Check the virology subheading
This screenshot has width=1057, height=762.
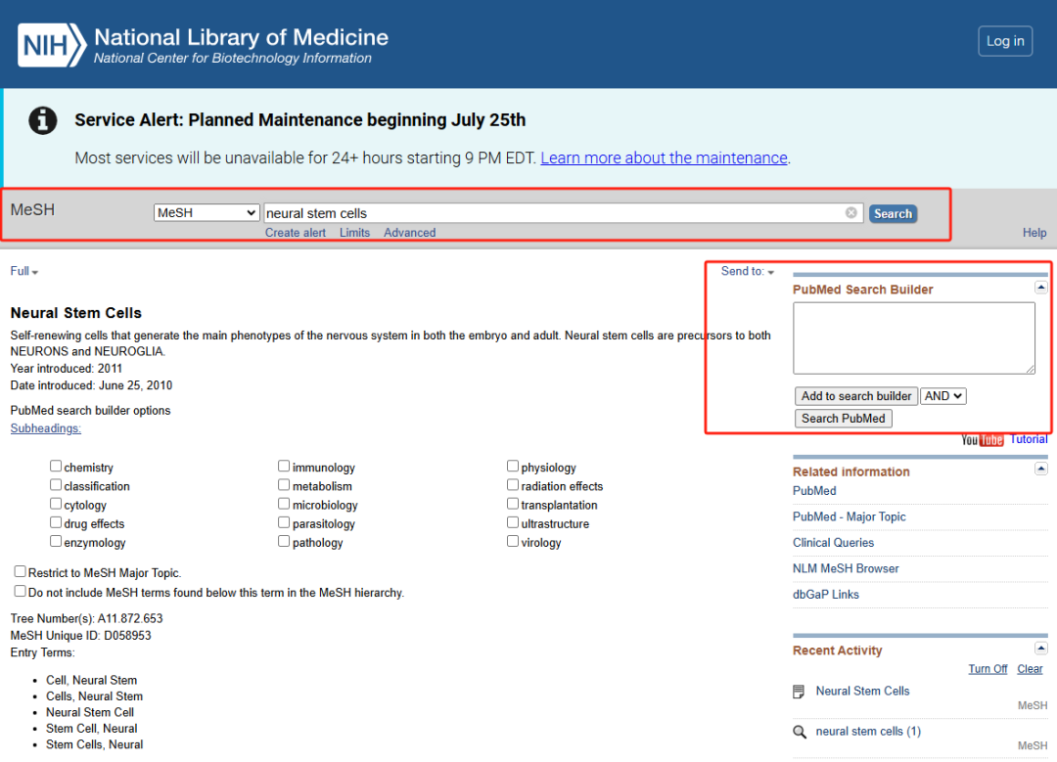coord(513,542)
